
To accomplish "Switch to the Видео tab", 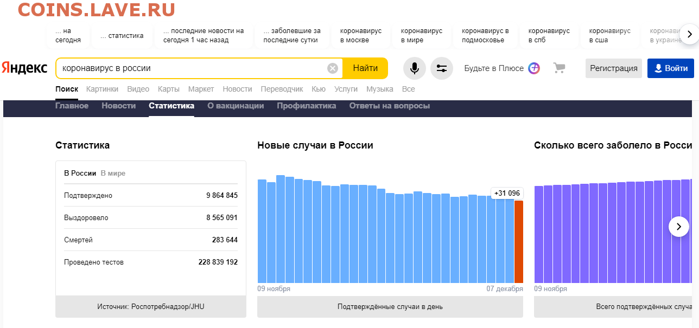I will point(138,89).
